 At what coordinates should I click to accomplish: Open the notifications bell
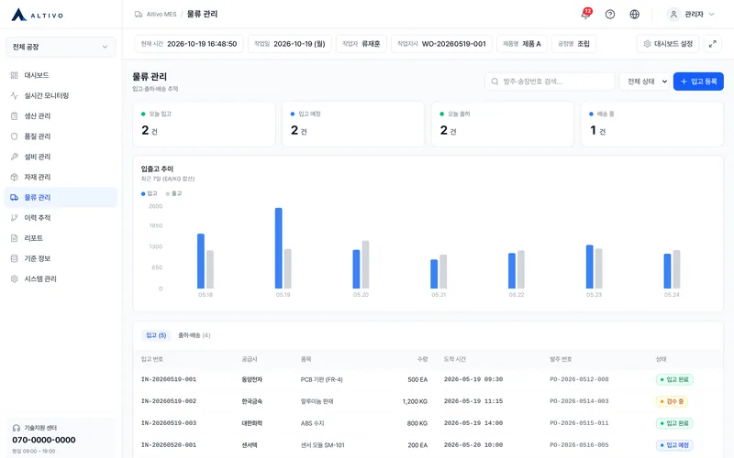coord(585,15)
